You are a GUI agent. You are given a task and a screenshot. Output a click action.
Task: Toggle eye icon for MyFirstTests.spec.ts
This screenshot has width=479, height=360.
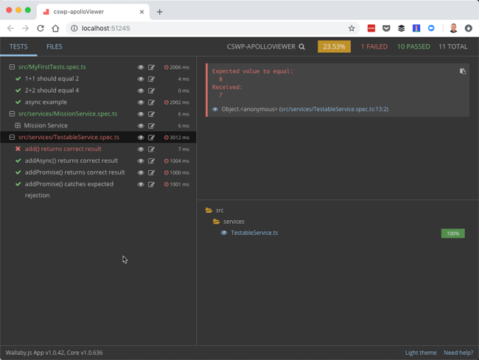[141, 67]
